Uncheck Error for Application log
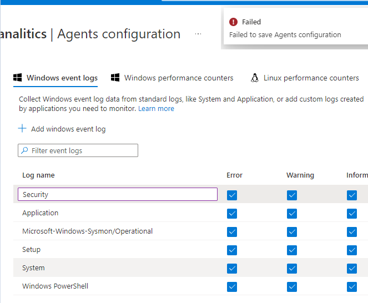Image resolution: width=368 pixels, height=303 pixels. click(232, 214)
